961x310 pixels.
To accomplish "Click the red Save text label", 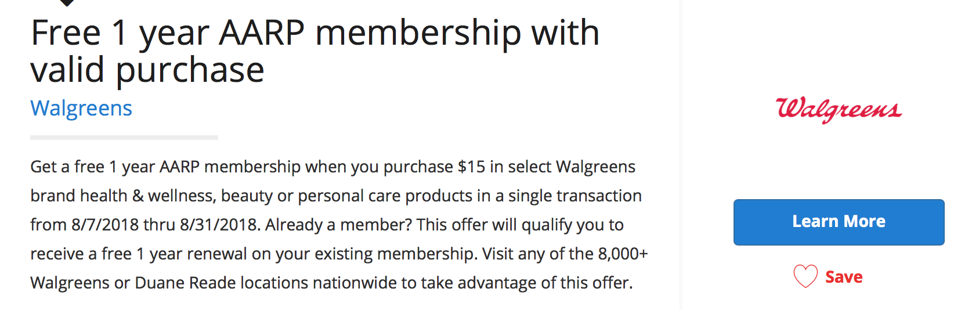I will pos(844,277).
